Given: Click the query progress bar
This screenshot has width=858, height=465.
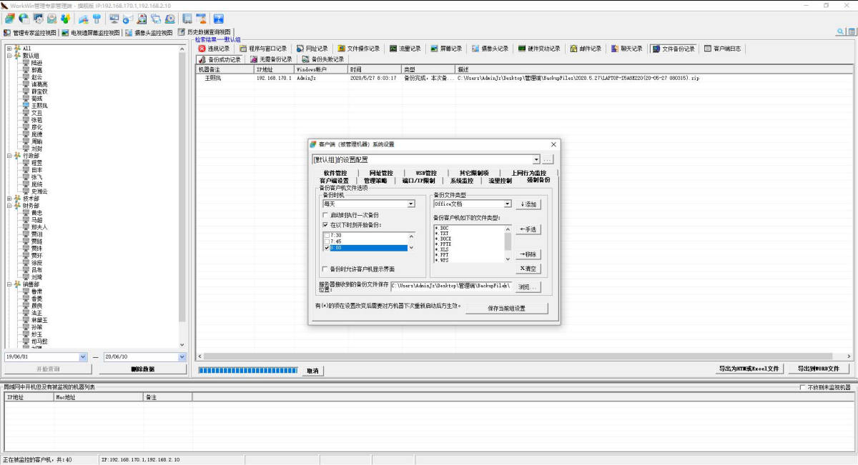Looking at the screenshot, I should point(247,370).
